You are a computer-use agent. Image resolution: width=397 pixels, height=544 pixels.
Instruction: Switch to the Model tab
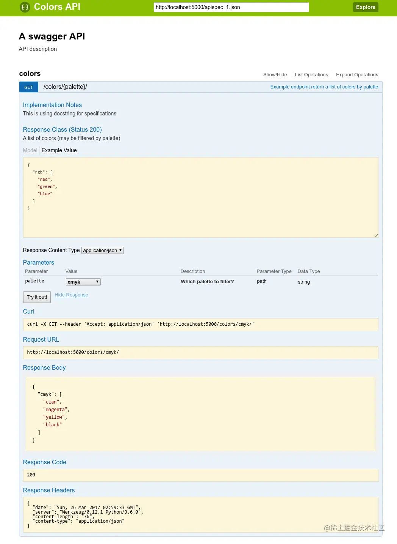pyautogui.click(x=30, y=150)
